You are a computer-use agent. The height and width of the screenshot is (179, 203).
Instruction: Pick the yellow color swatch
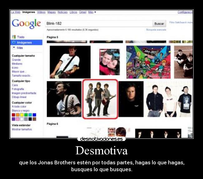(22, 115)
